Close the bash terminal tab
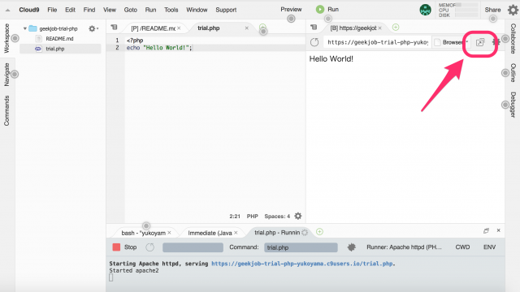 click(x=169, y=233)
